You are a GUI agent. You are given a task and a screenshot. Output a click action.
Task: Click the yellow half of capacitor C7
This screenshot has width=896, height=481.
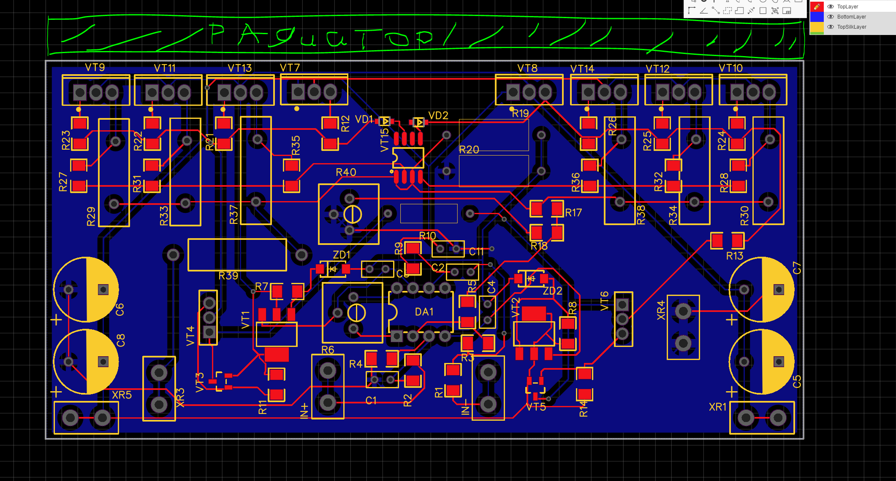[778, 290]
